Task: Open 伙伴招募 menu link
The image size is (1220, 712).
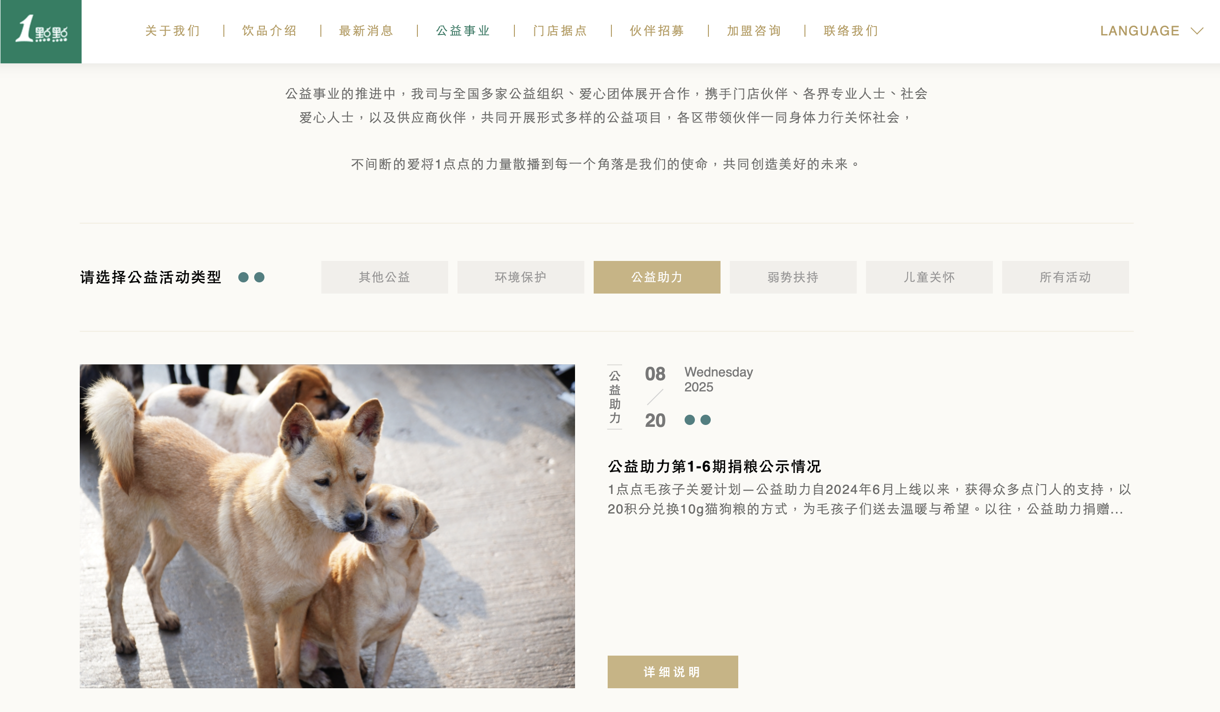Action: click(657, 31)
